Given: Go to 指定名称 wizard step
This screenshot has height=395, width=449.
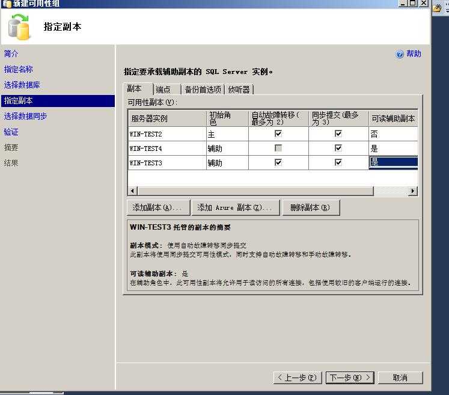Looking at the screenshot, I should click(18, 69).
